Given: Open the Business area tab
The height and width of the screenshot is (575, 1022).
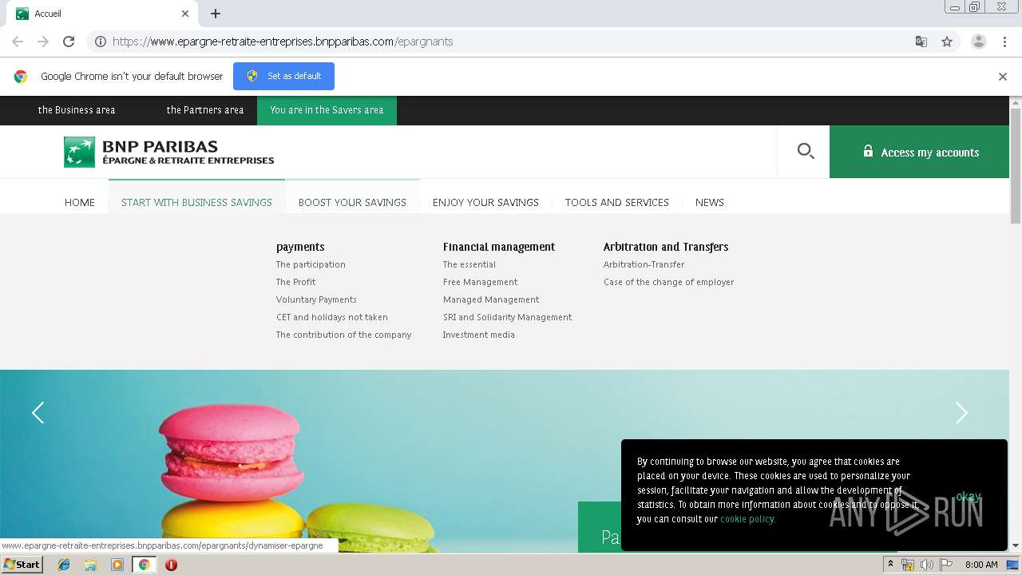Looking at the screenshot, I should [x=77, y=110].
